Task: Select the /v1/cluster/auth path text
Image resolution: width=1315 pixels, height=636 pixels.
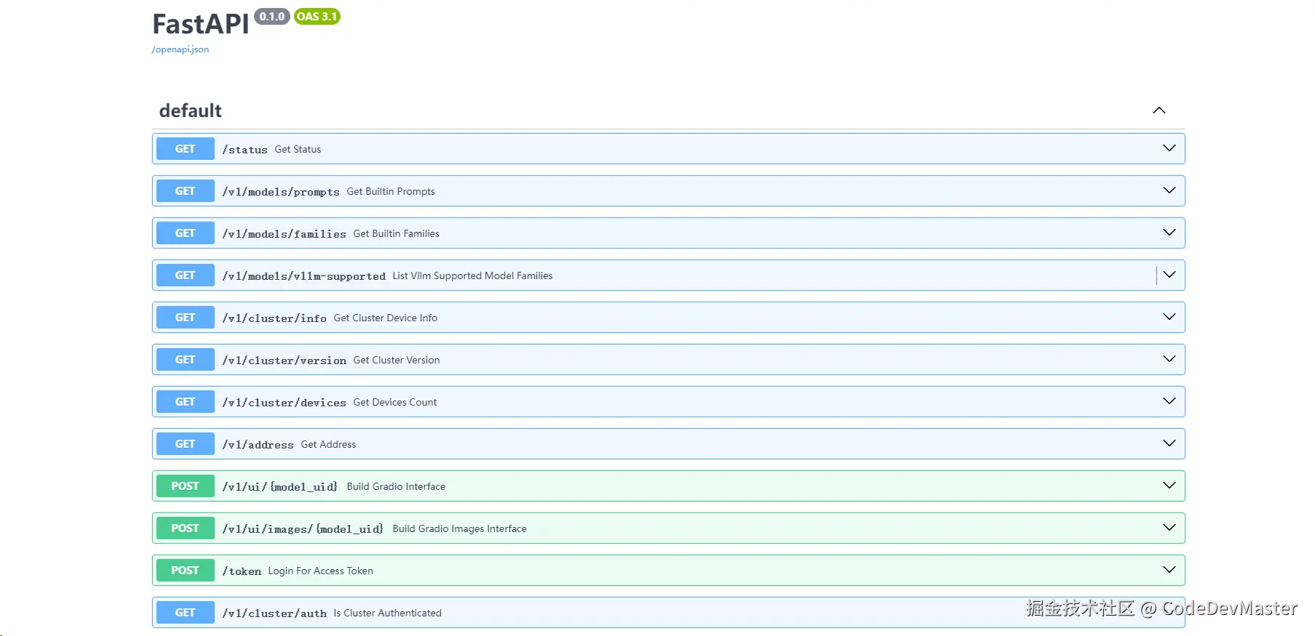Action: click(274, 613)
